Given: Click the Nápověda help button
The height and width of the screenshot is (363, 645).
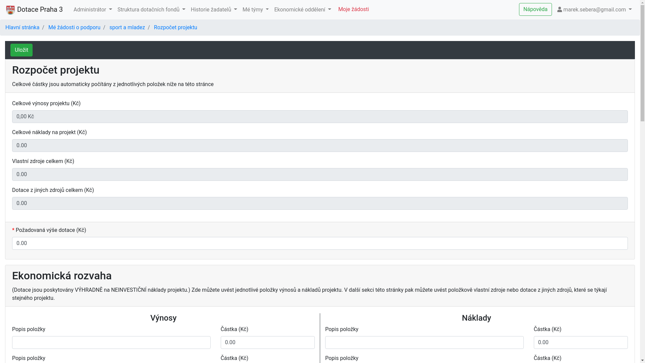Looking at the screenshot, I should 535,9.
